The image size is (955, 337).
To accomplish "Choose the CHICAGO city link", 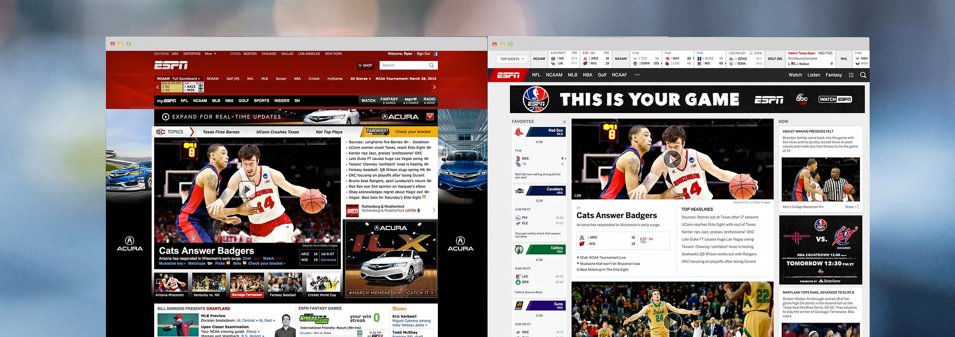I will point(269,54).
